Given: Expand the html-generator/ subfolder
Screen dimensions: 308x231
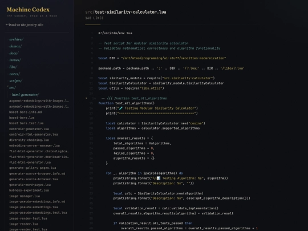Looking at the screenshot, I should click(25, 95).
